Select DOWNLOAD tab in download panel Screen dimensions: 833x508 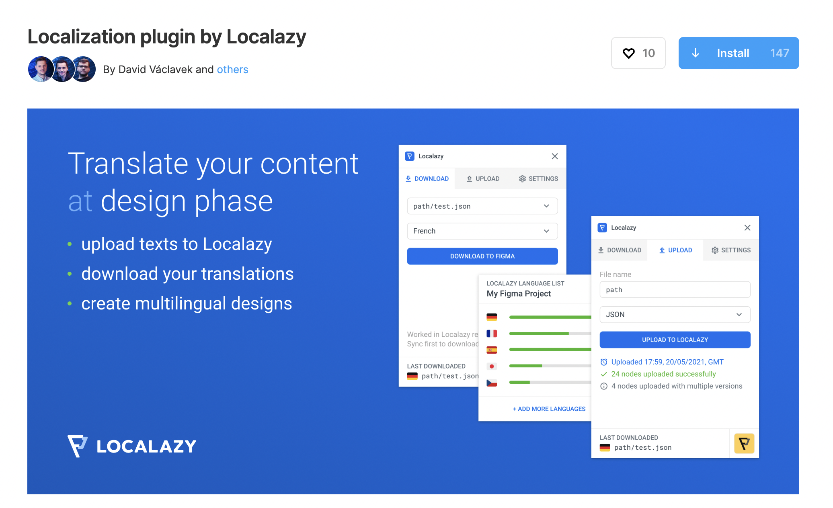point(427,178)
